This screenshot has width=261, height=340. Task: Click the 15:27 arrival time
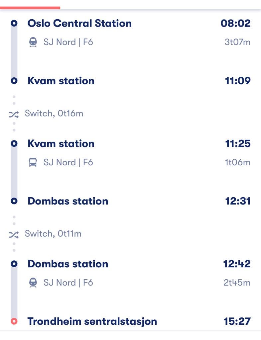(x=237, y=321)
